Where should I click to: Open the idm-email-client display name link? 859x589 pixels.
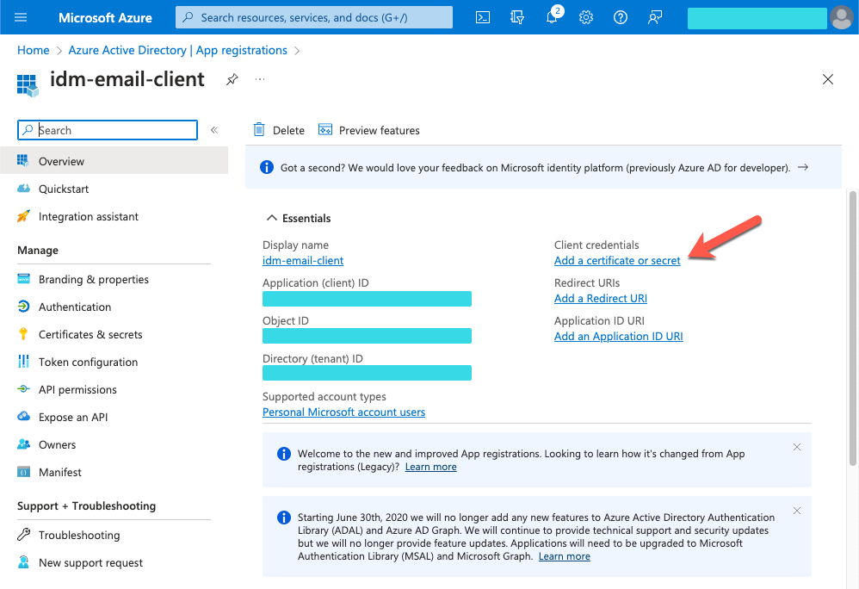[x=302, y=260]
